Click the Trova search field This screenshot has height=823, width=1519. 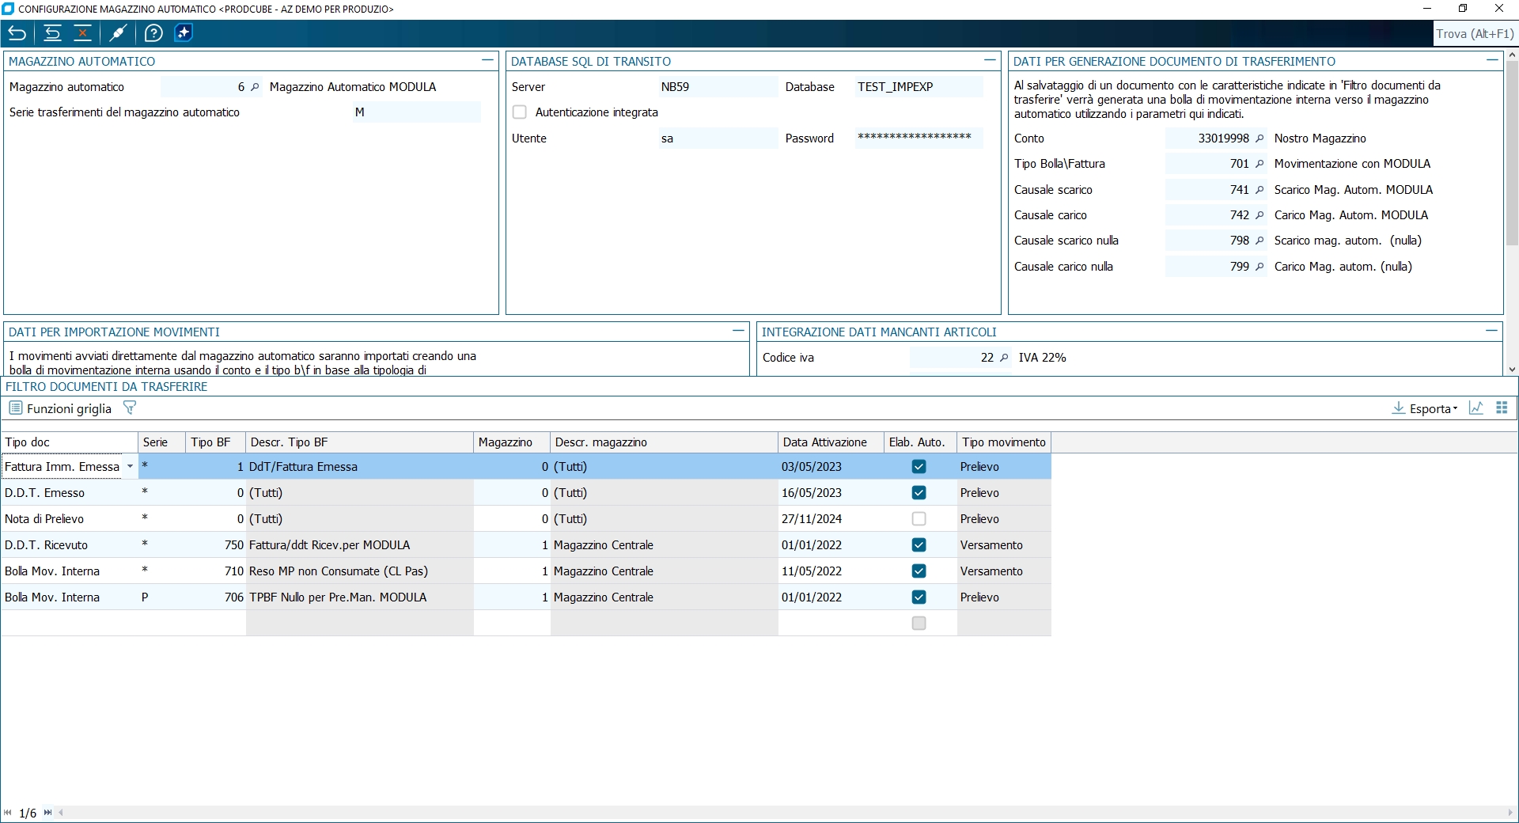1474,34
